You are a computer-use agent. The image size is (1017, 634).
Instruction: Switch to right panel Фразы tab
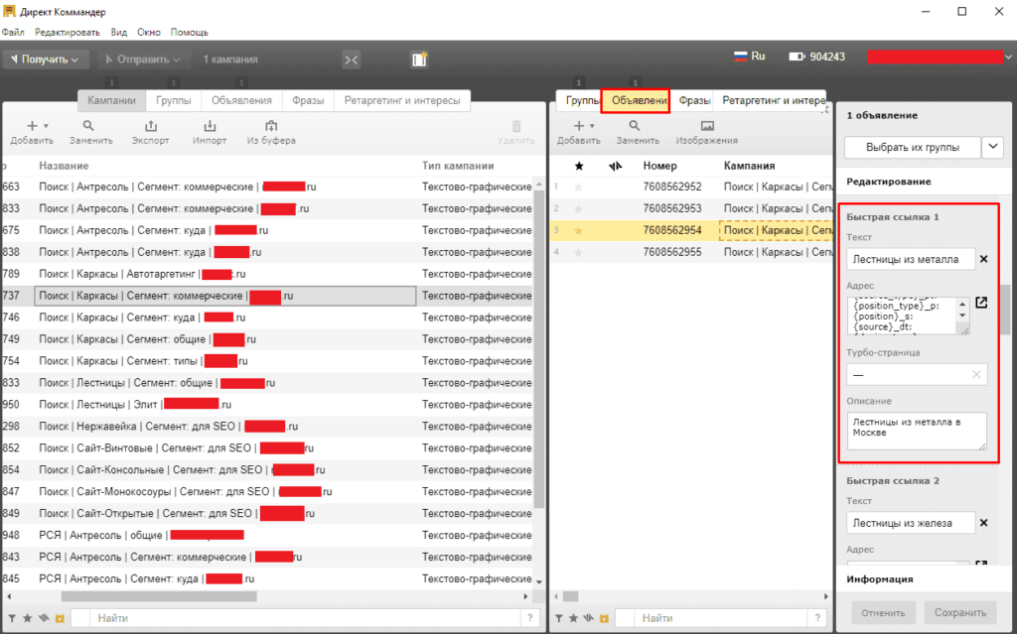(x=693, y=100)
